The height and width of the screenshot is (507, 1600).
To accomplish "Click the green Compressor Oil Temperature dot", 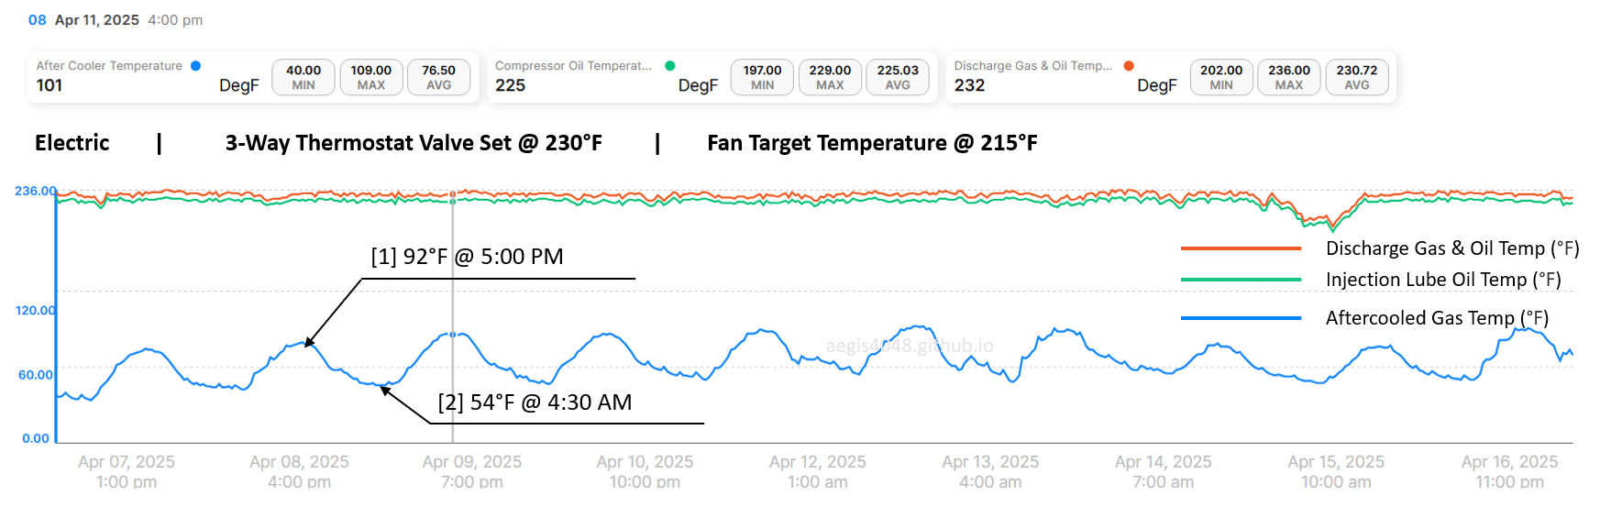I will click(x=670, y=66).
